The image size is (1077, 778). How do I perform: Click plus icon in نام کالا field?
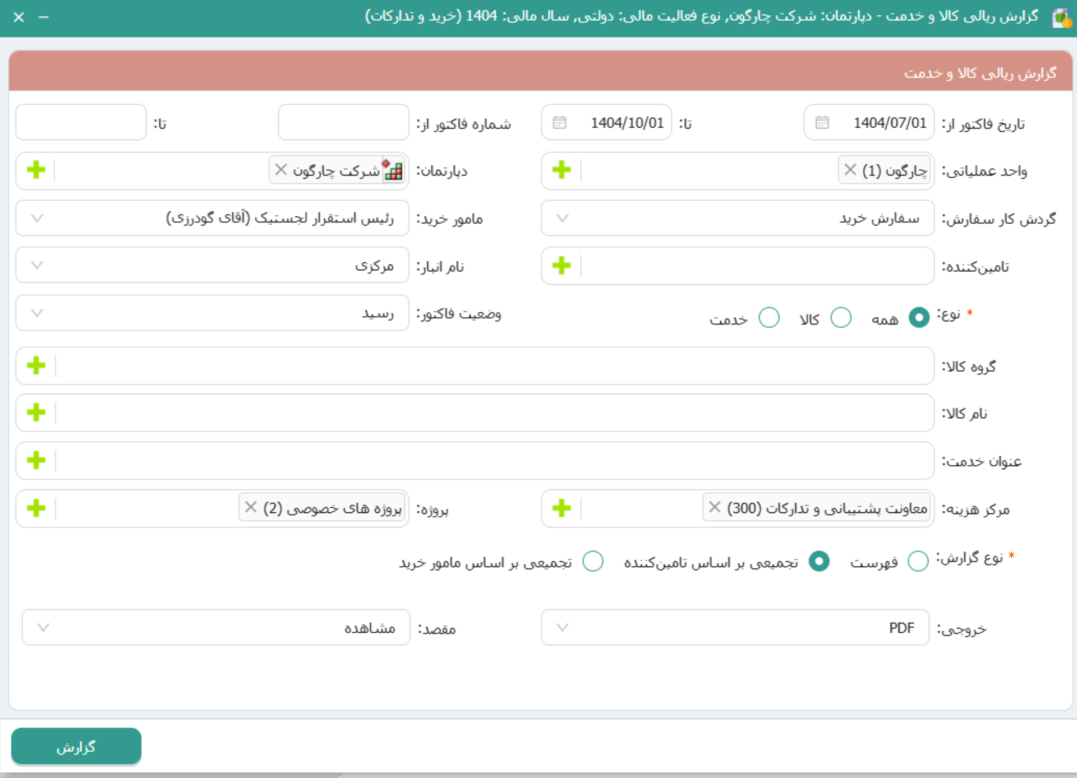(36, 413)
